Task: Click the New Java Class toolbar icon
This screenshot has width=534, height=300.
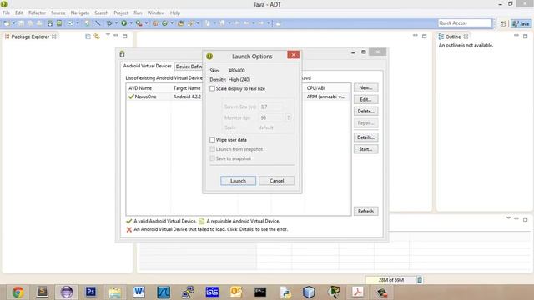Action: pos(165,23)
